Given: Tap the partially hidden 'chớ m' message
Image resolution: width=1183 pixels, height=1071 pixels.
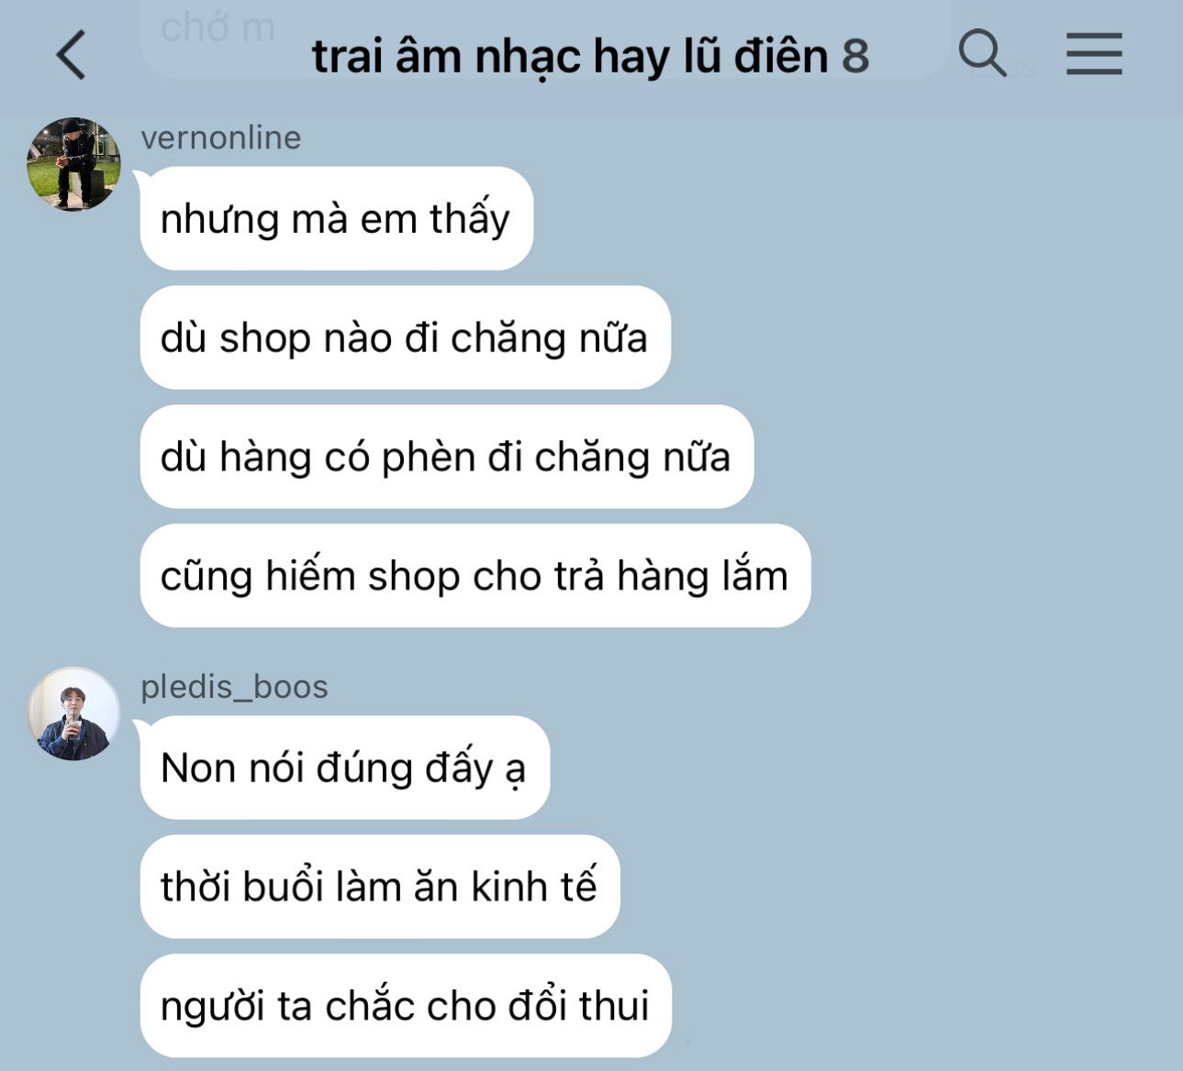Looking at the screenshot, I should tap(218, 28).
